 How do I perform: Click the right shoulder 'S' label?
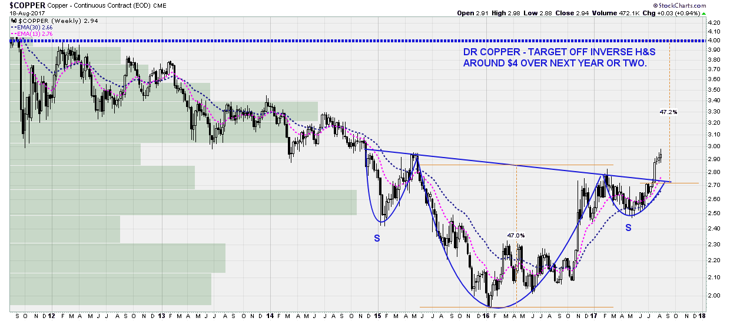[628, 228]
